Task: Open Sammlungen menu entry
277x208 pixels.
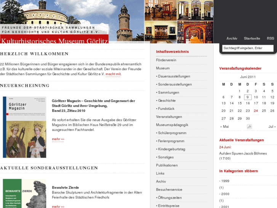Action: (x=168, y=92)
